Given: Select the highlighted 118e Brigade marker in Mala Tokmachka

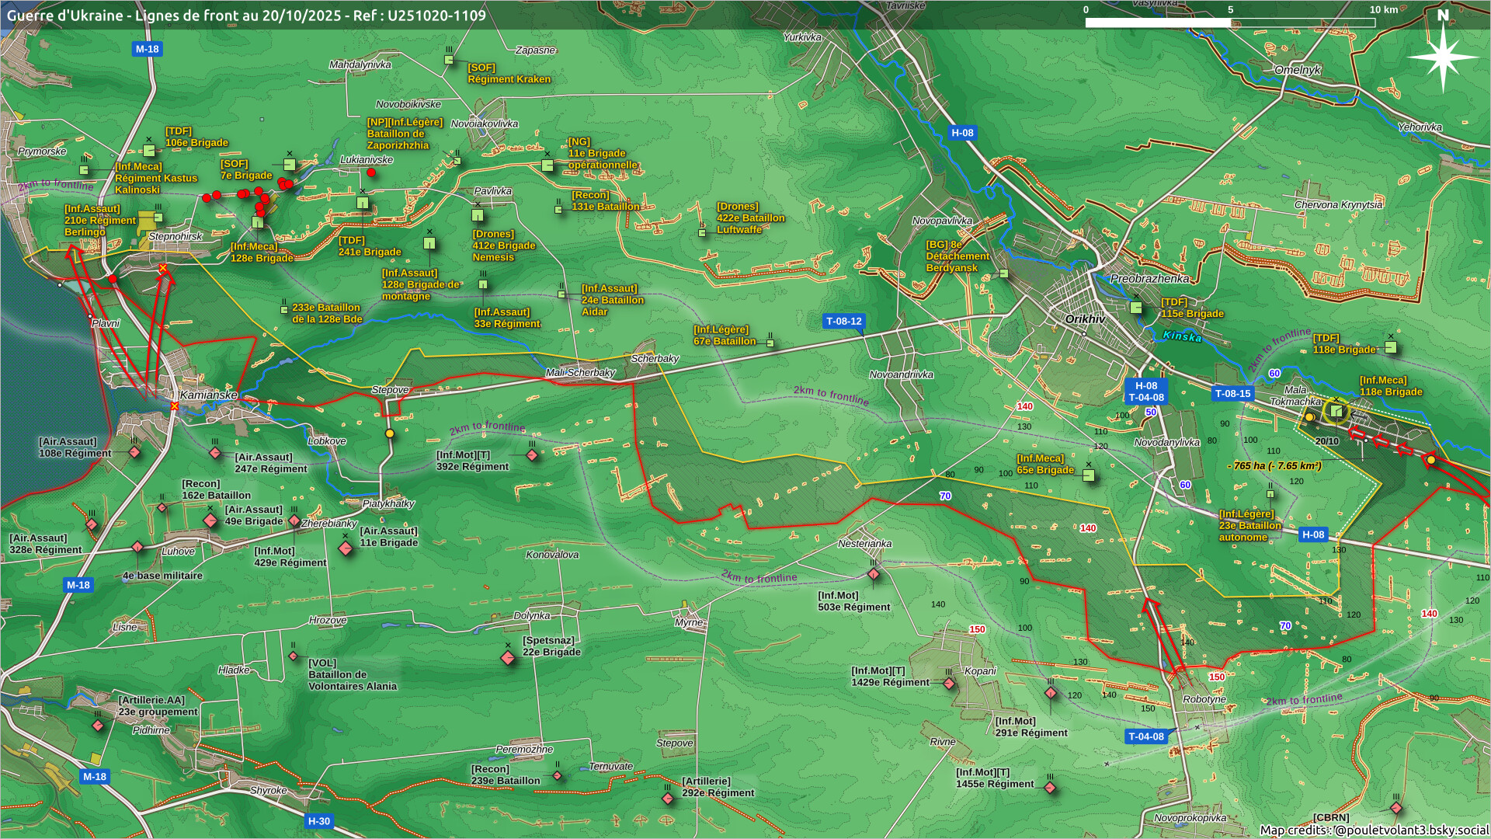Looking at the screenshot, I should point(1336,411).
